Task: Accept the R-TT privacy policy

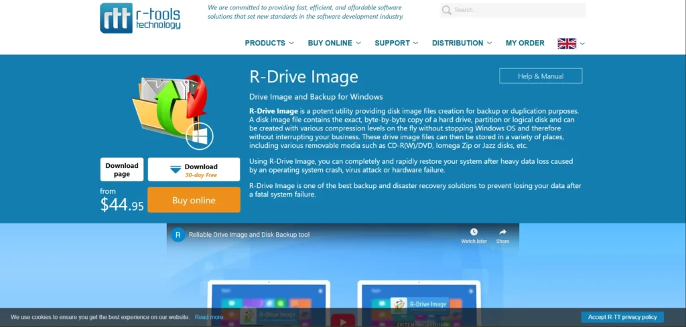Action: click(x=622, y=317)
